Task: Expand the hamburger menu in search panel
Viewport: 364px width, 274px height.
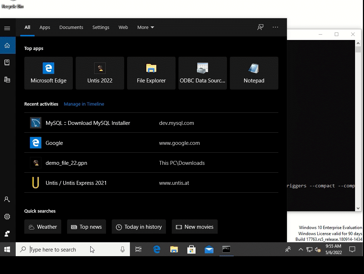Action: (7, 28)
